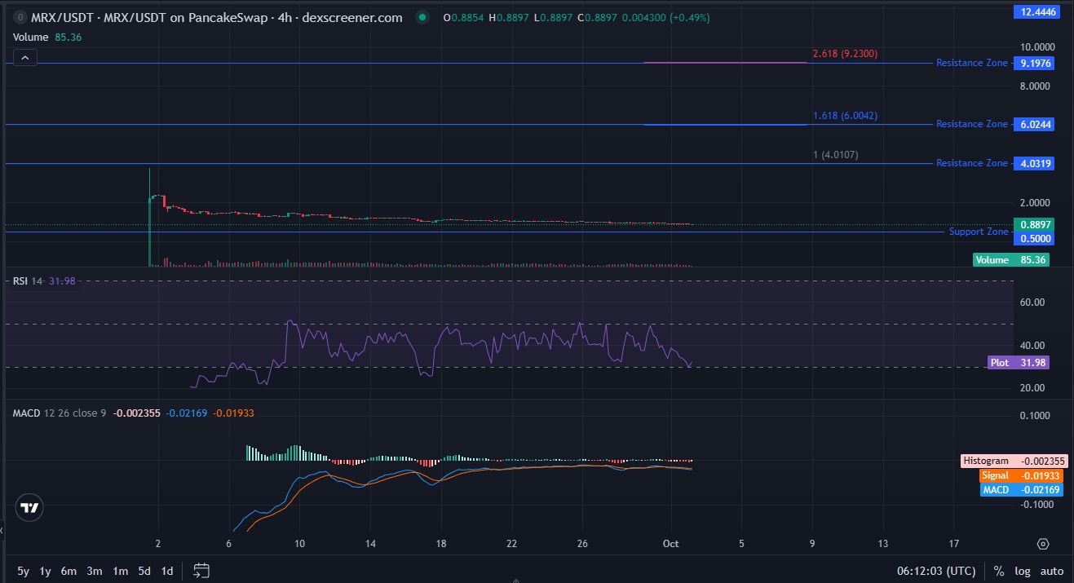
Task: Click the MACD 12 26 close 9 legend
Action: (x=60, y=413)
